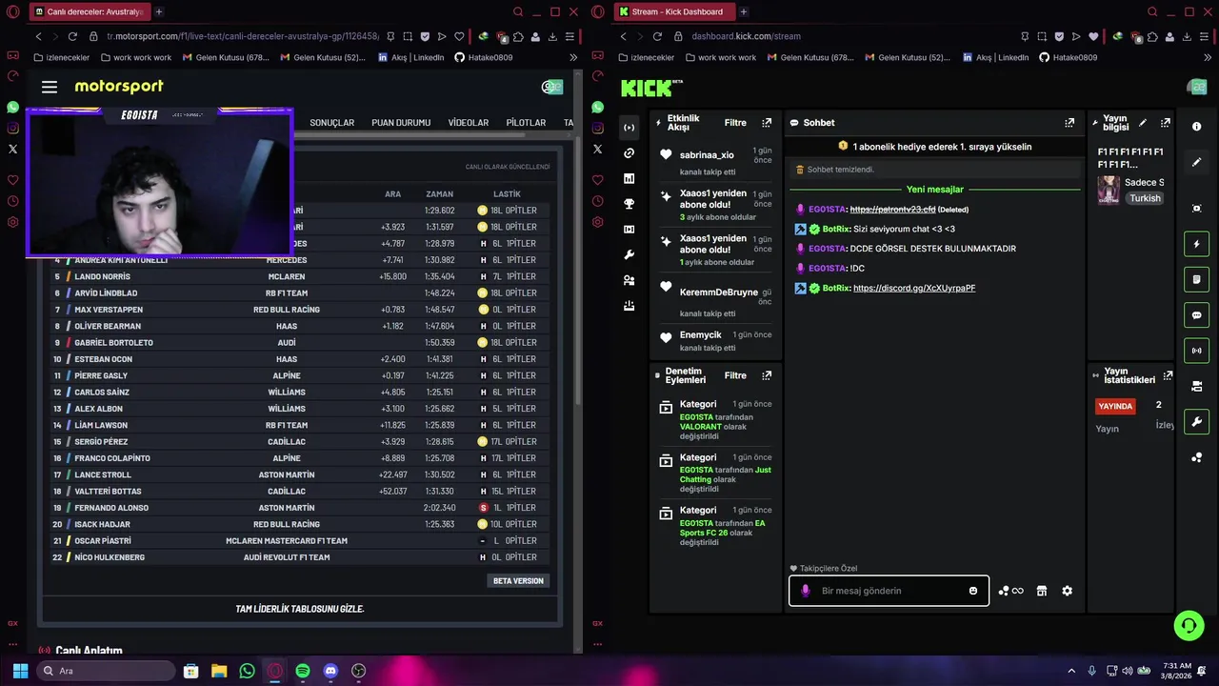Viewport: 1219px width, 686px height.
Task: Click the info icon on right rail
Action: [x=1197, y=127]
